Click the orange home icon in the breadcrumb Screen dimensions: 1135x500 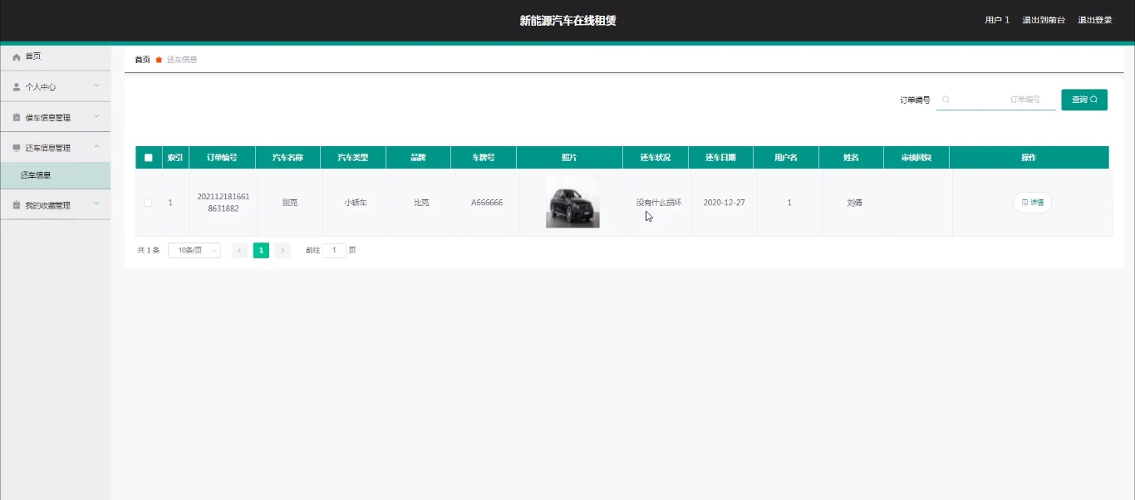159,60
